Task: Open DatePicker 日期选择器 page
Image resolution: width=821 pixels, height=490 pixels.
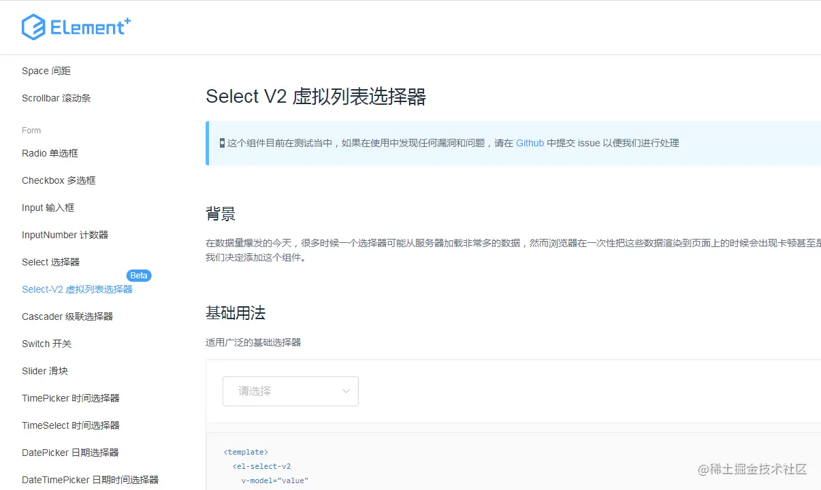Action: coord(71,453)
